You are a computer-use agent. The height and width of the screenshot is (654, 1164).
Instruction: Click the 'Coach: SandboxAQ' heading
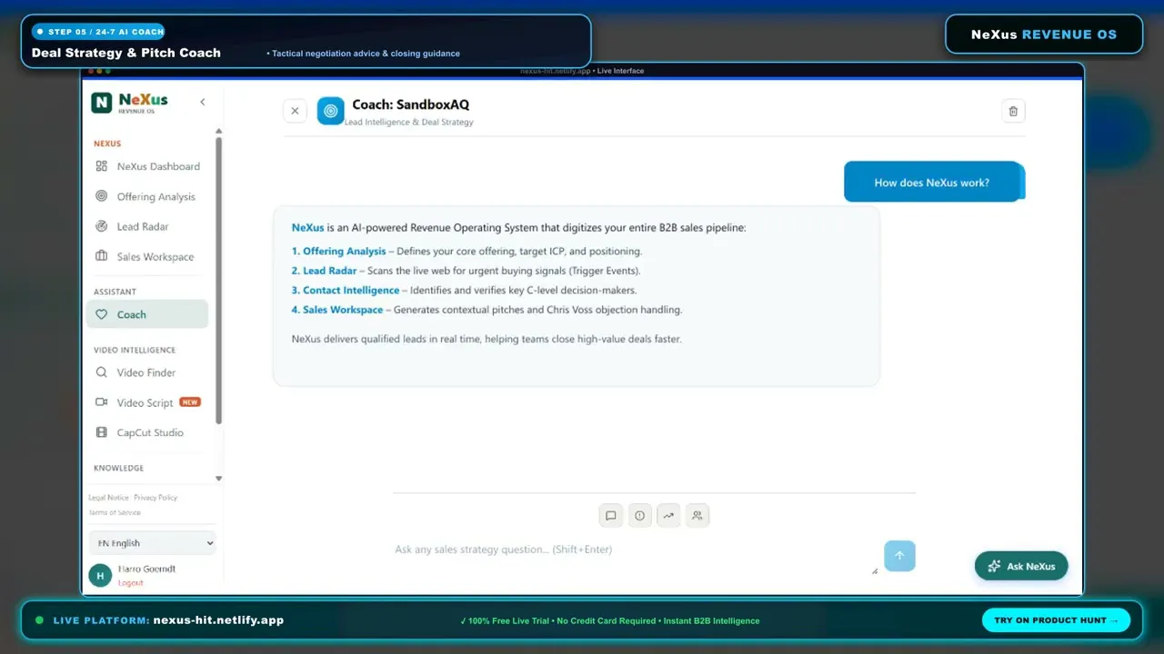(x=411, y=104)
